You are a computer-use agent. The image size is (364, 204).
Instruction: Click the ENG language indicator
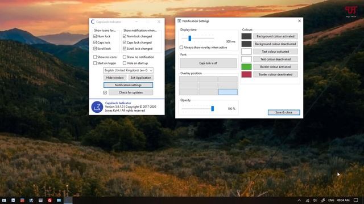tap(331, 200)
